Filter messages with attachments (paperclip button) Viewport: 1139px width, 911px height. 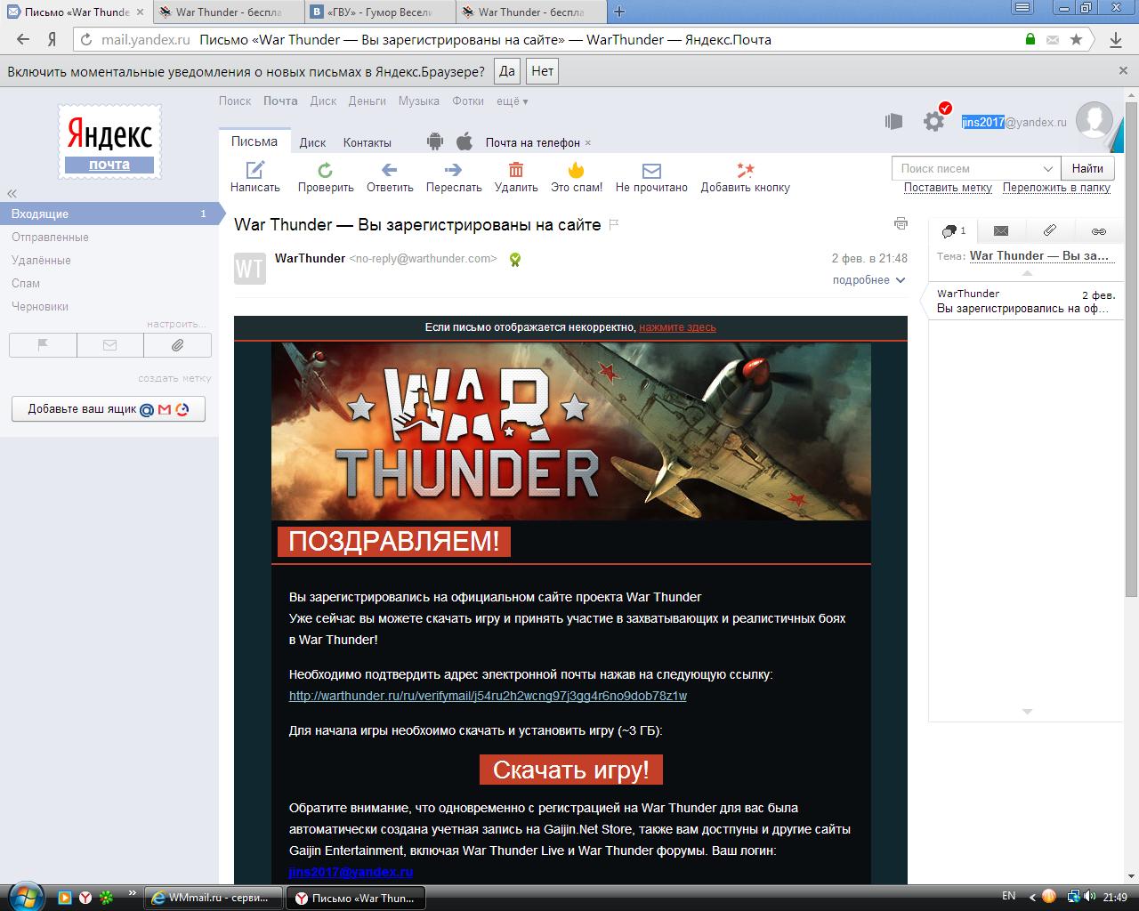click(x=177, y=345)
